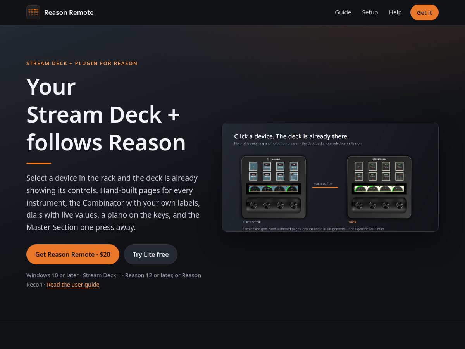Click the Subtractor Stream Deck illustration
Screen dimensions: 465x349
tap(274, 187)
